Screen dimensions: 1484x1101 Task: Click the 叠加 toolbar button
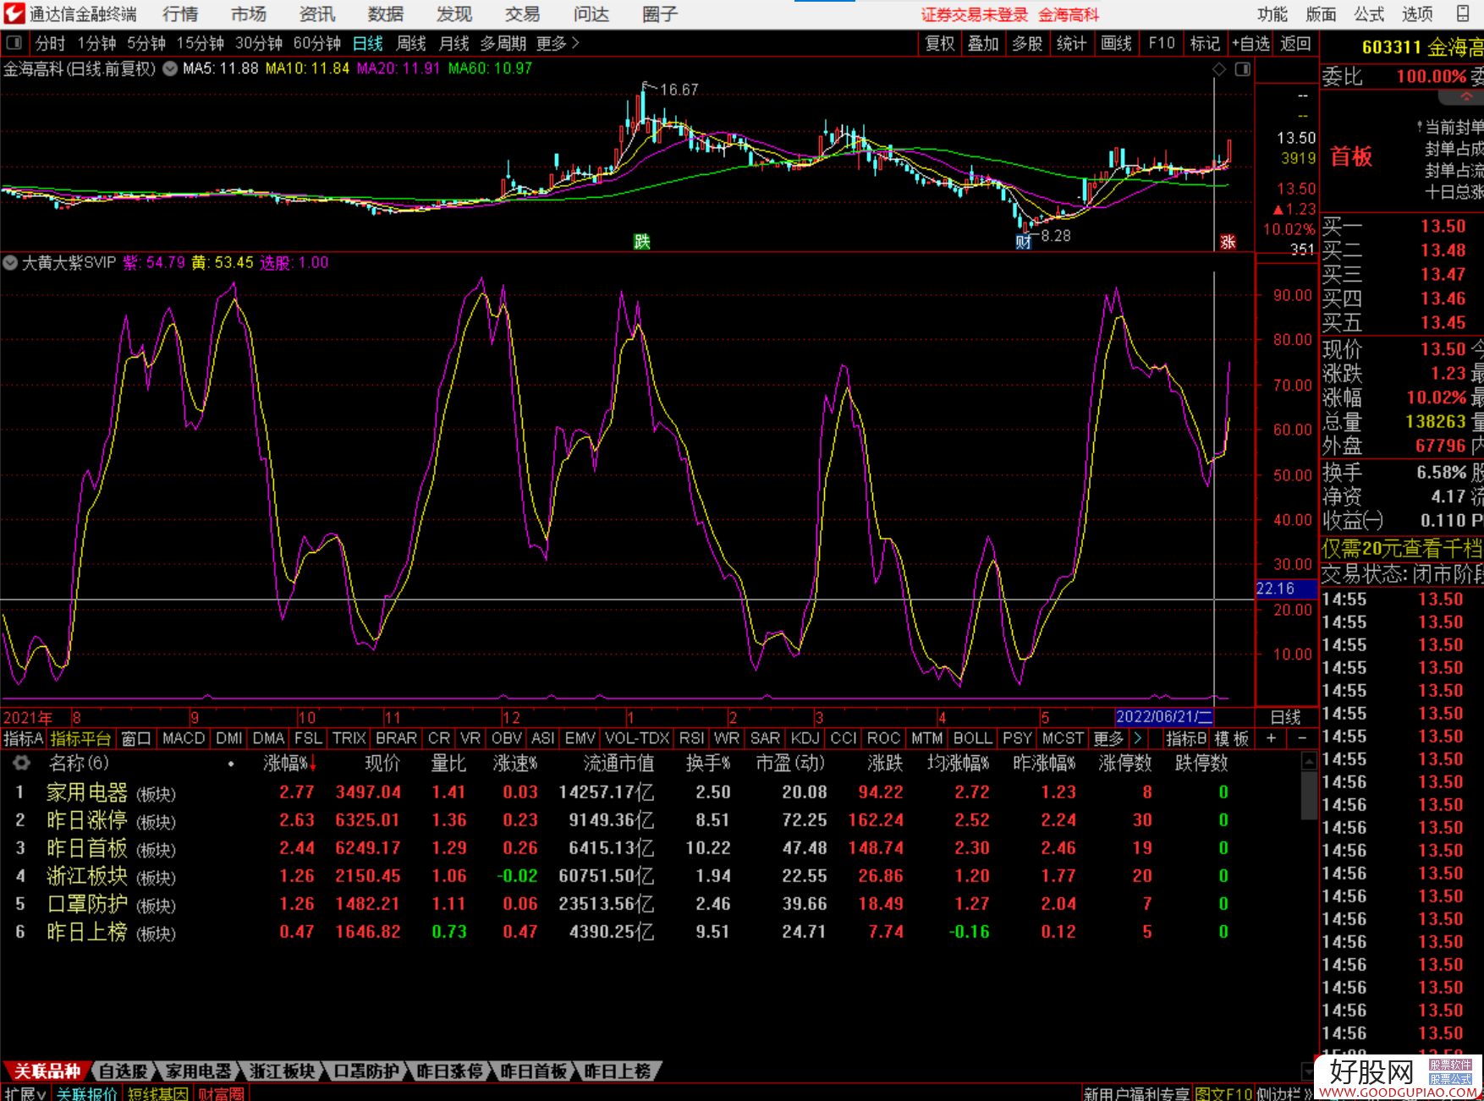[983, 43]
